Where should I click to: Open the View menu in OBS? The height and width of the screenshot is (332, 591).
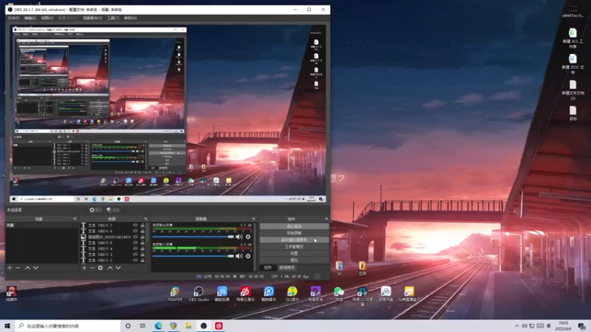pos(47,18)
